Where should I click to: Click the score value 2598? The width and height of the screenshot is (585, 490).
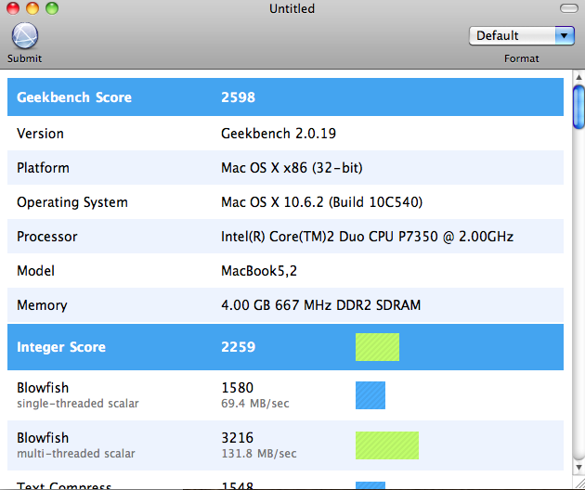[x=238, y=97]
